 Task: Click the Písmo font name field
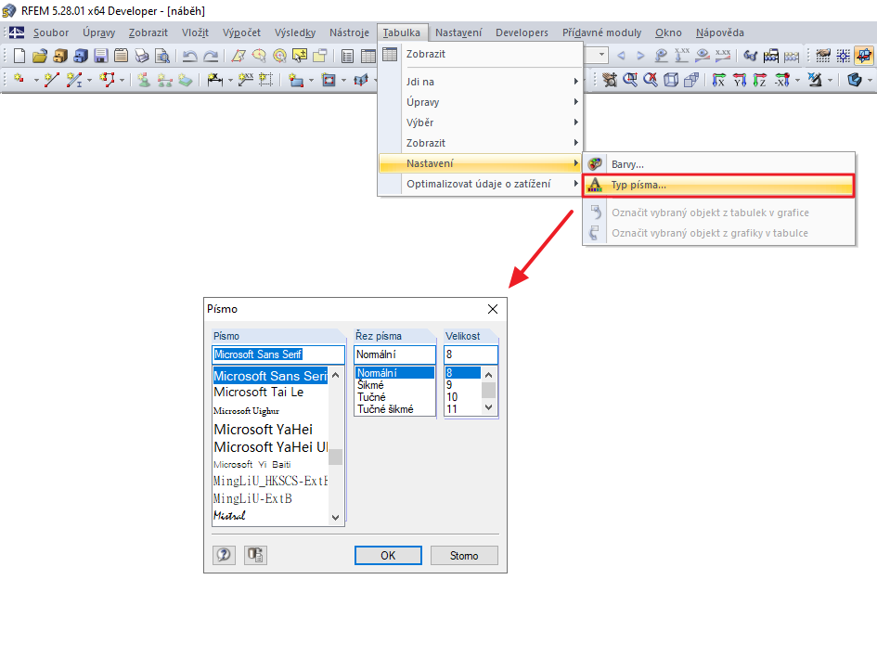point(278,354)
